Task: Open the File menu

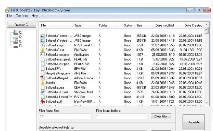Action: tap(9, 16)
